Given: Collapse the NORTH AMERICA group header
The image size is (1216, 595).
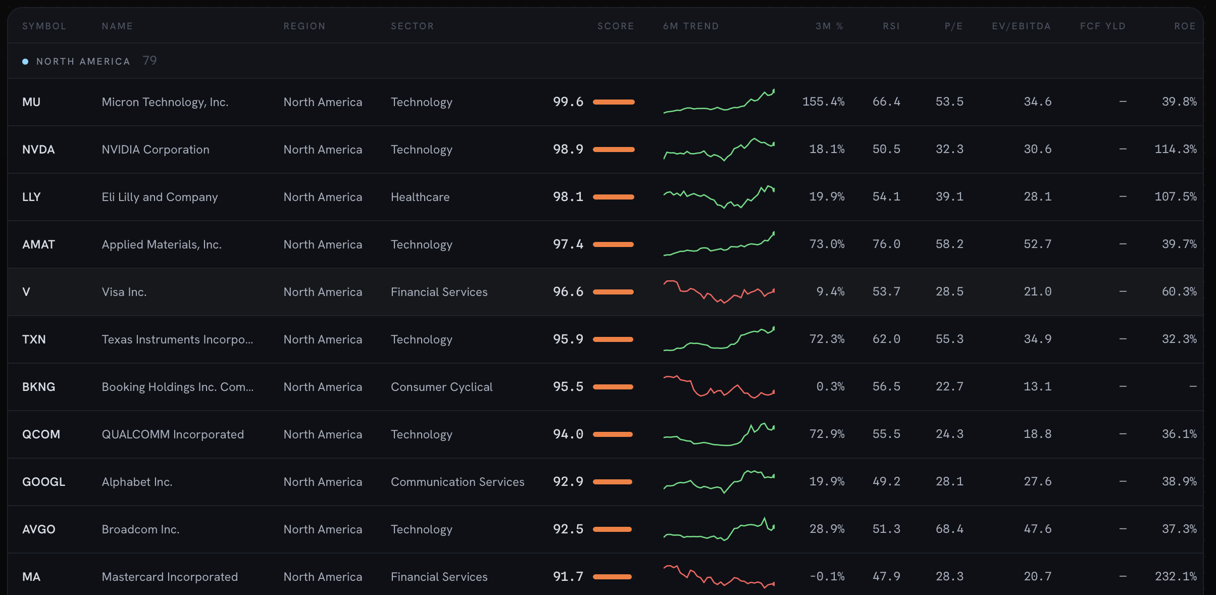Looking at the screenshot, I should (x=605, y=61).
